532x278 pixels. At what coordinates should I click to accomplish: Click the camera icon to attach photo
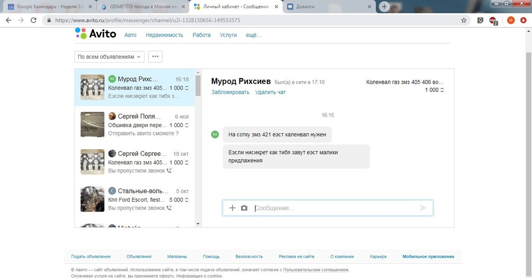[244, 208]
